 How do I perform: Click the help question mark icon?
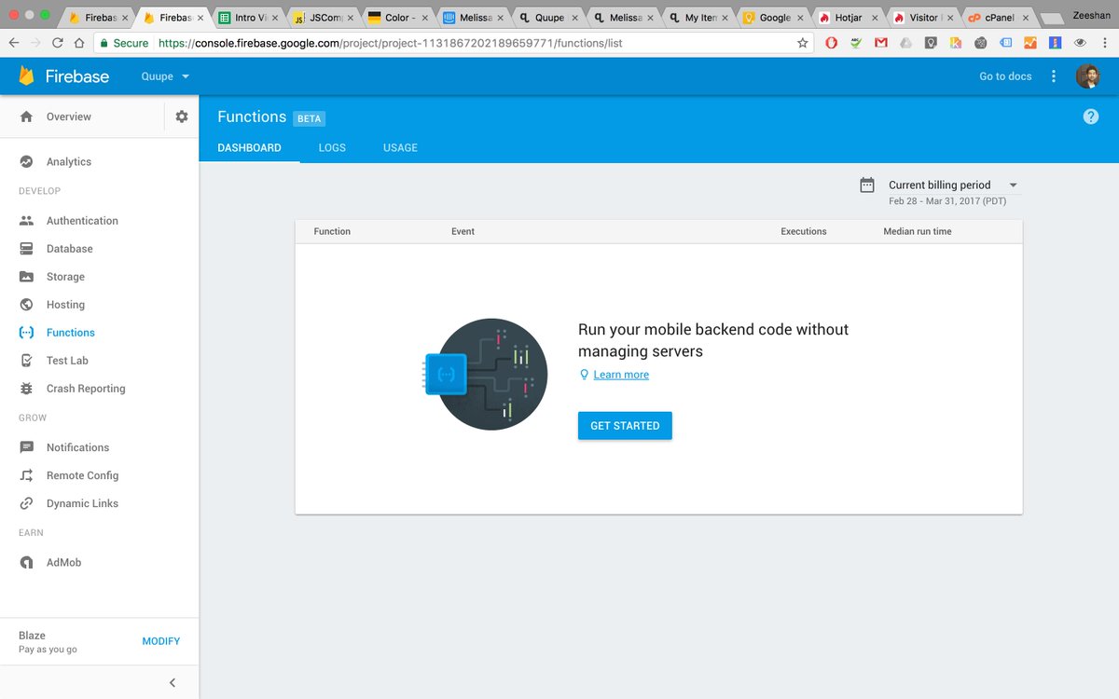[x=1091, y=116]
